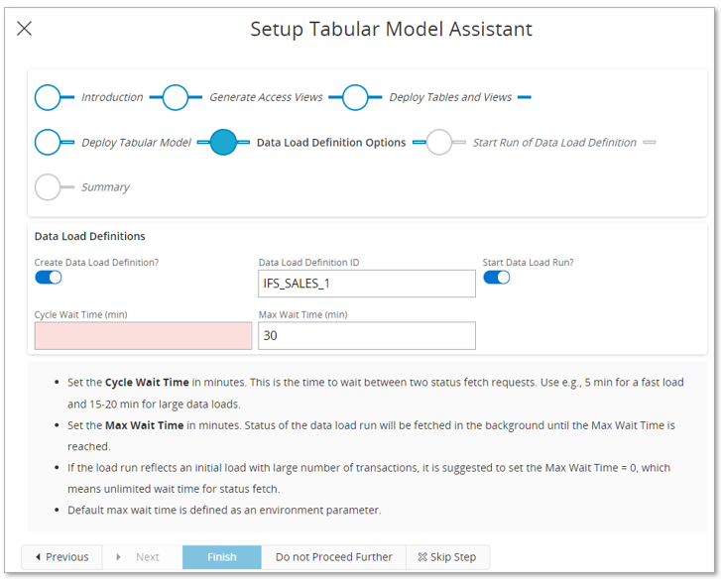Click the Introduction step circle
Image resolution: width=721 pixels, height=582 pixels.
(48, 97)
